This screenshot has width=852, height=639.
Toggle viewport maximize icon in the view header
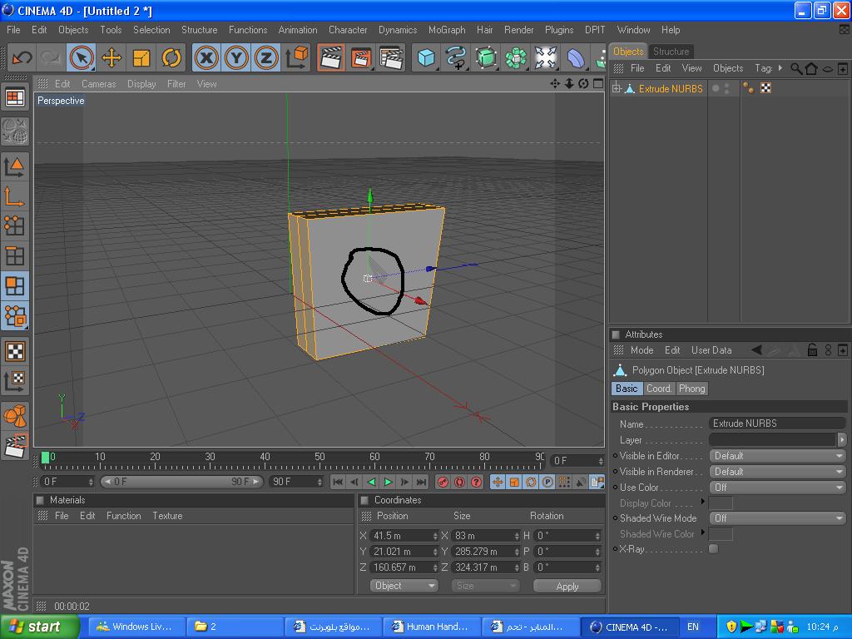pos(598,84)
